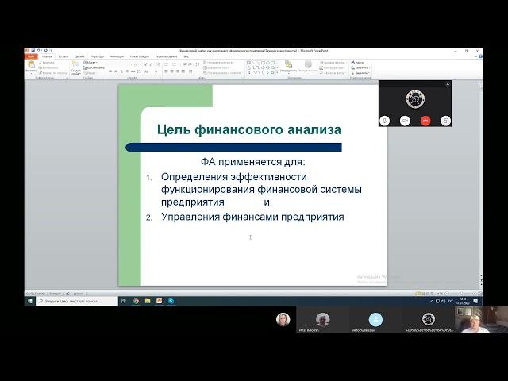Toggle camera in the call overlay
This screenshot has width=508, height=381.
(x=405, y=120)
